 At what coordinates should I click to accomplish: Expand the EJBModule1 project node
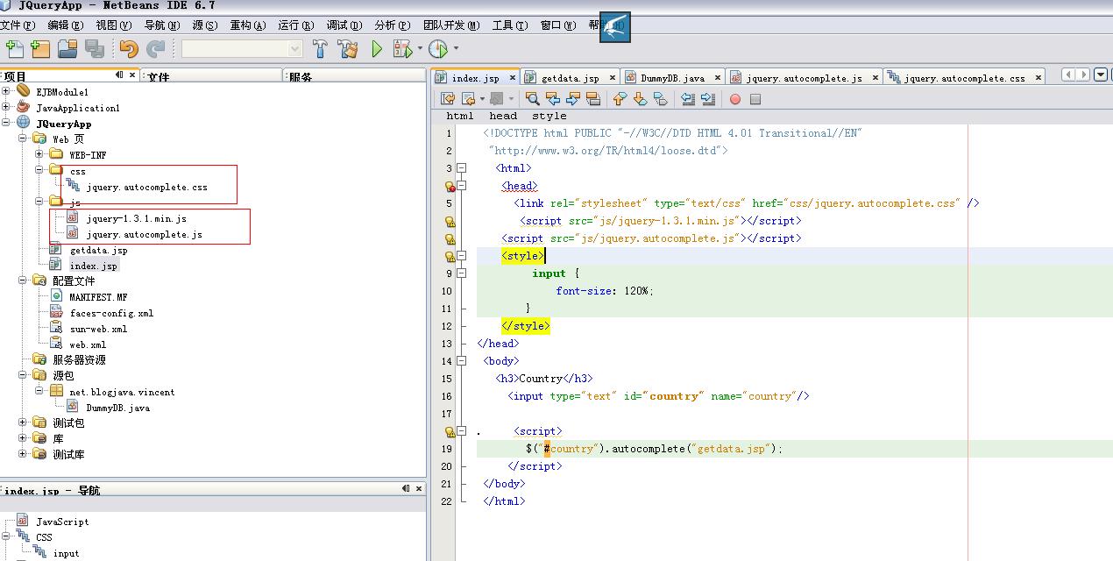click(6, 91)
